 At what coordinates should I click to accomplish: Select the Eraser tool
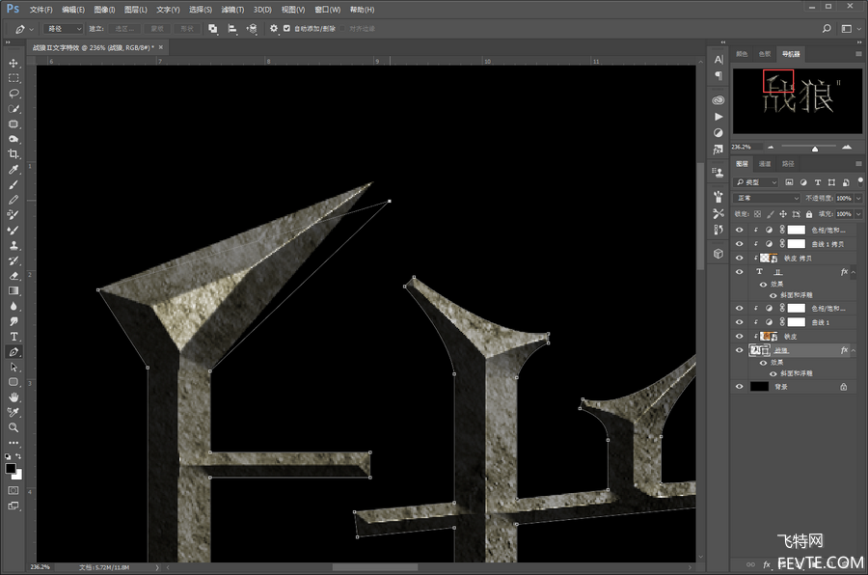[14, 275]
